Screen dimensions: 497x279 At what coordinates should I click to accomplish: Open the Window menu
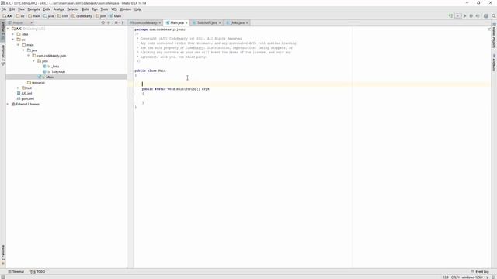tap(126, 9)
